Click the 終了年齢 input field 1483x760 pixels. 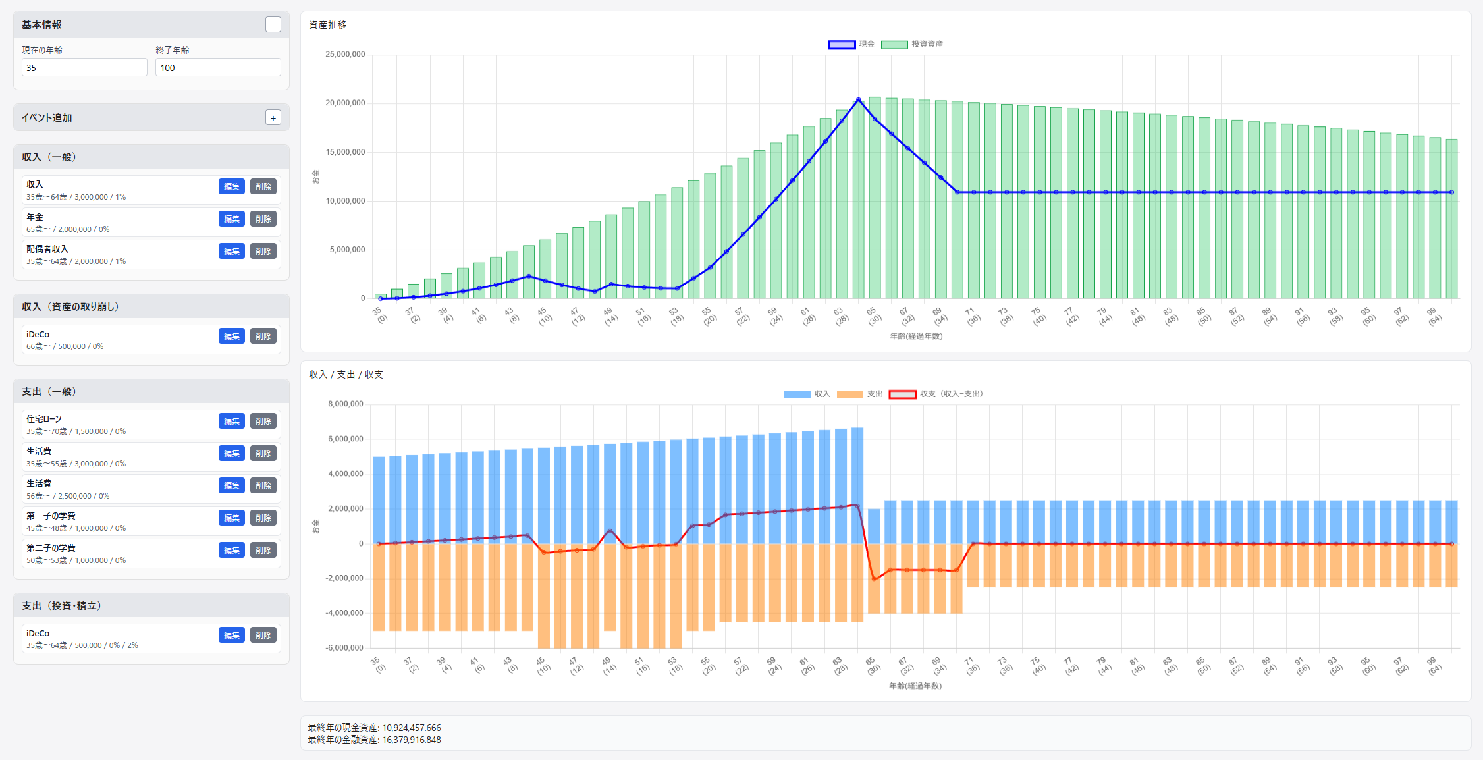tap(218, 67)
